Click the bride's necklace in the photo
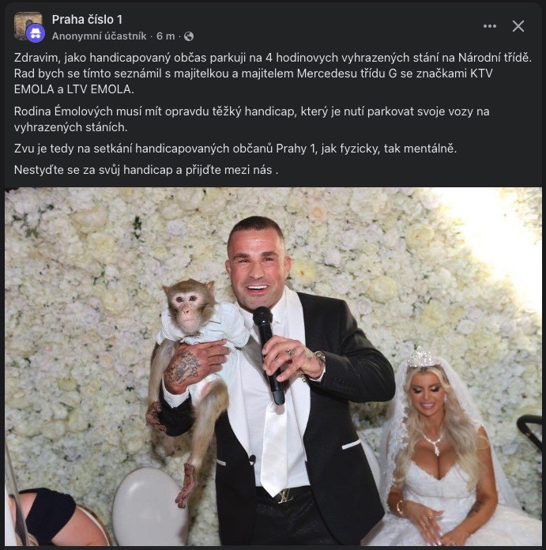Viewport: 546px width, 550px height. click(434, 443)
